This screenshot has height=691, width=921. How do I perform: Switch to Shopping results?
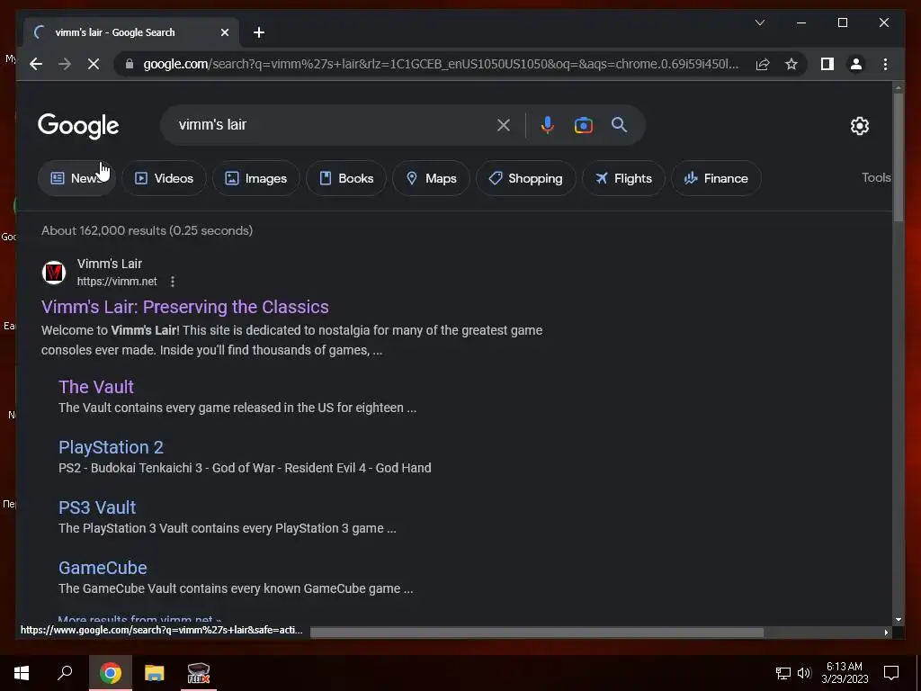pos(525,178)
